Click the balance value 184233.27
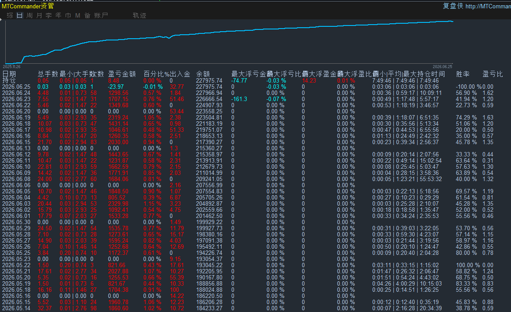 point(209,308)
